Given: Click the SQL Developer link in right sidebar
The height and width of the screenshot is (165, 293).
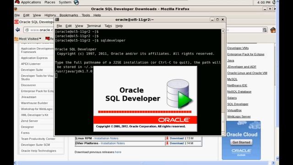Looking at the screenshot, I should 238,104.
